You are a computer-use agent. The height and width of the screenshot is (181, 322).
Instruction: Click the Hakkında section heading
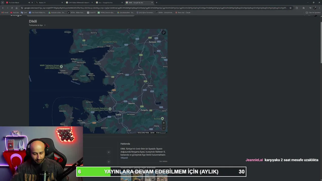[125, 144]
